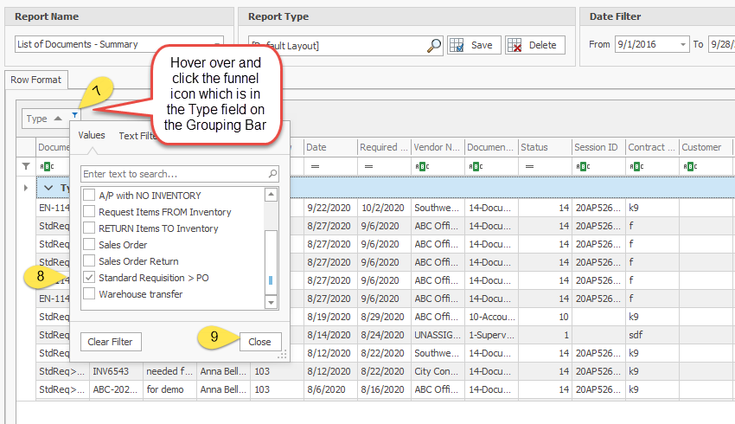Viewport: 735px width, 424px height.
Task: Check the Sales Order Return checkbox
Action: [88, 261]
